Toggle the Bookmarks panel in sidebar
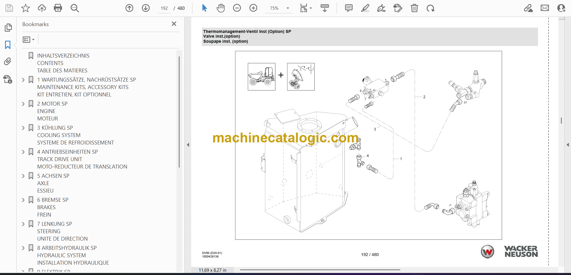Image resolution: width=571 pixels, height=275 pixels. click(x=8, y=45)
